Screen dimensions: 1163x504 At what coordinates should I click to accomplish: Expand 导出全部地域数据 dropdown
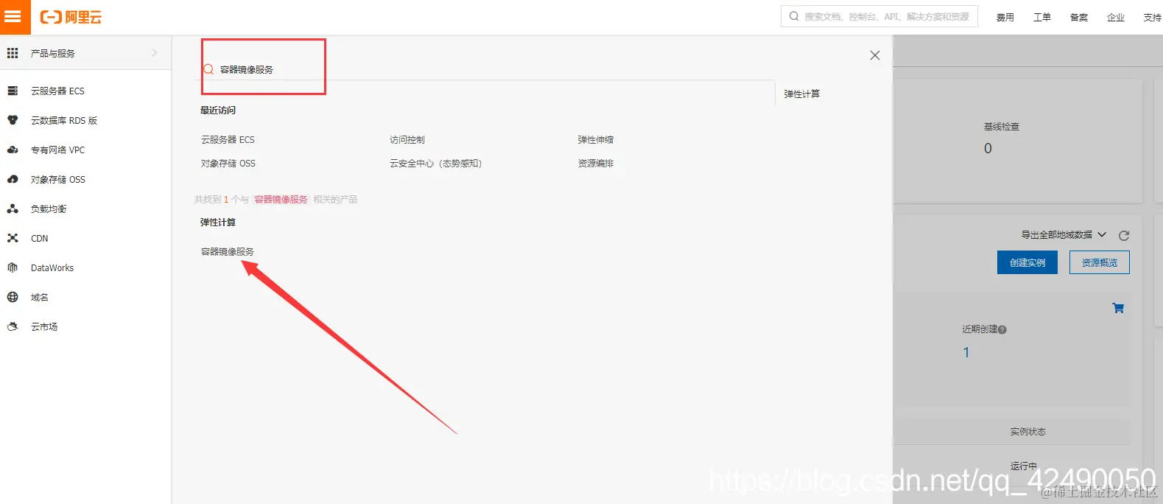1064,235
